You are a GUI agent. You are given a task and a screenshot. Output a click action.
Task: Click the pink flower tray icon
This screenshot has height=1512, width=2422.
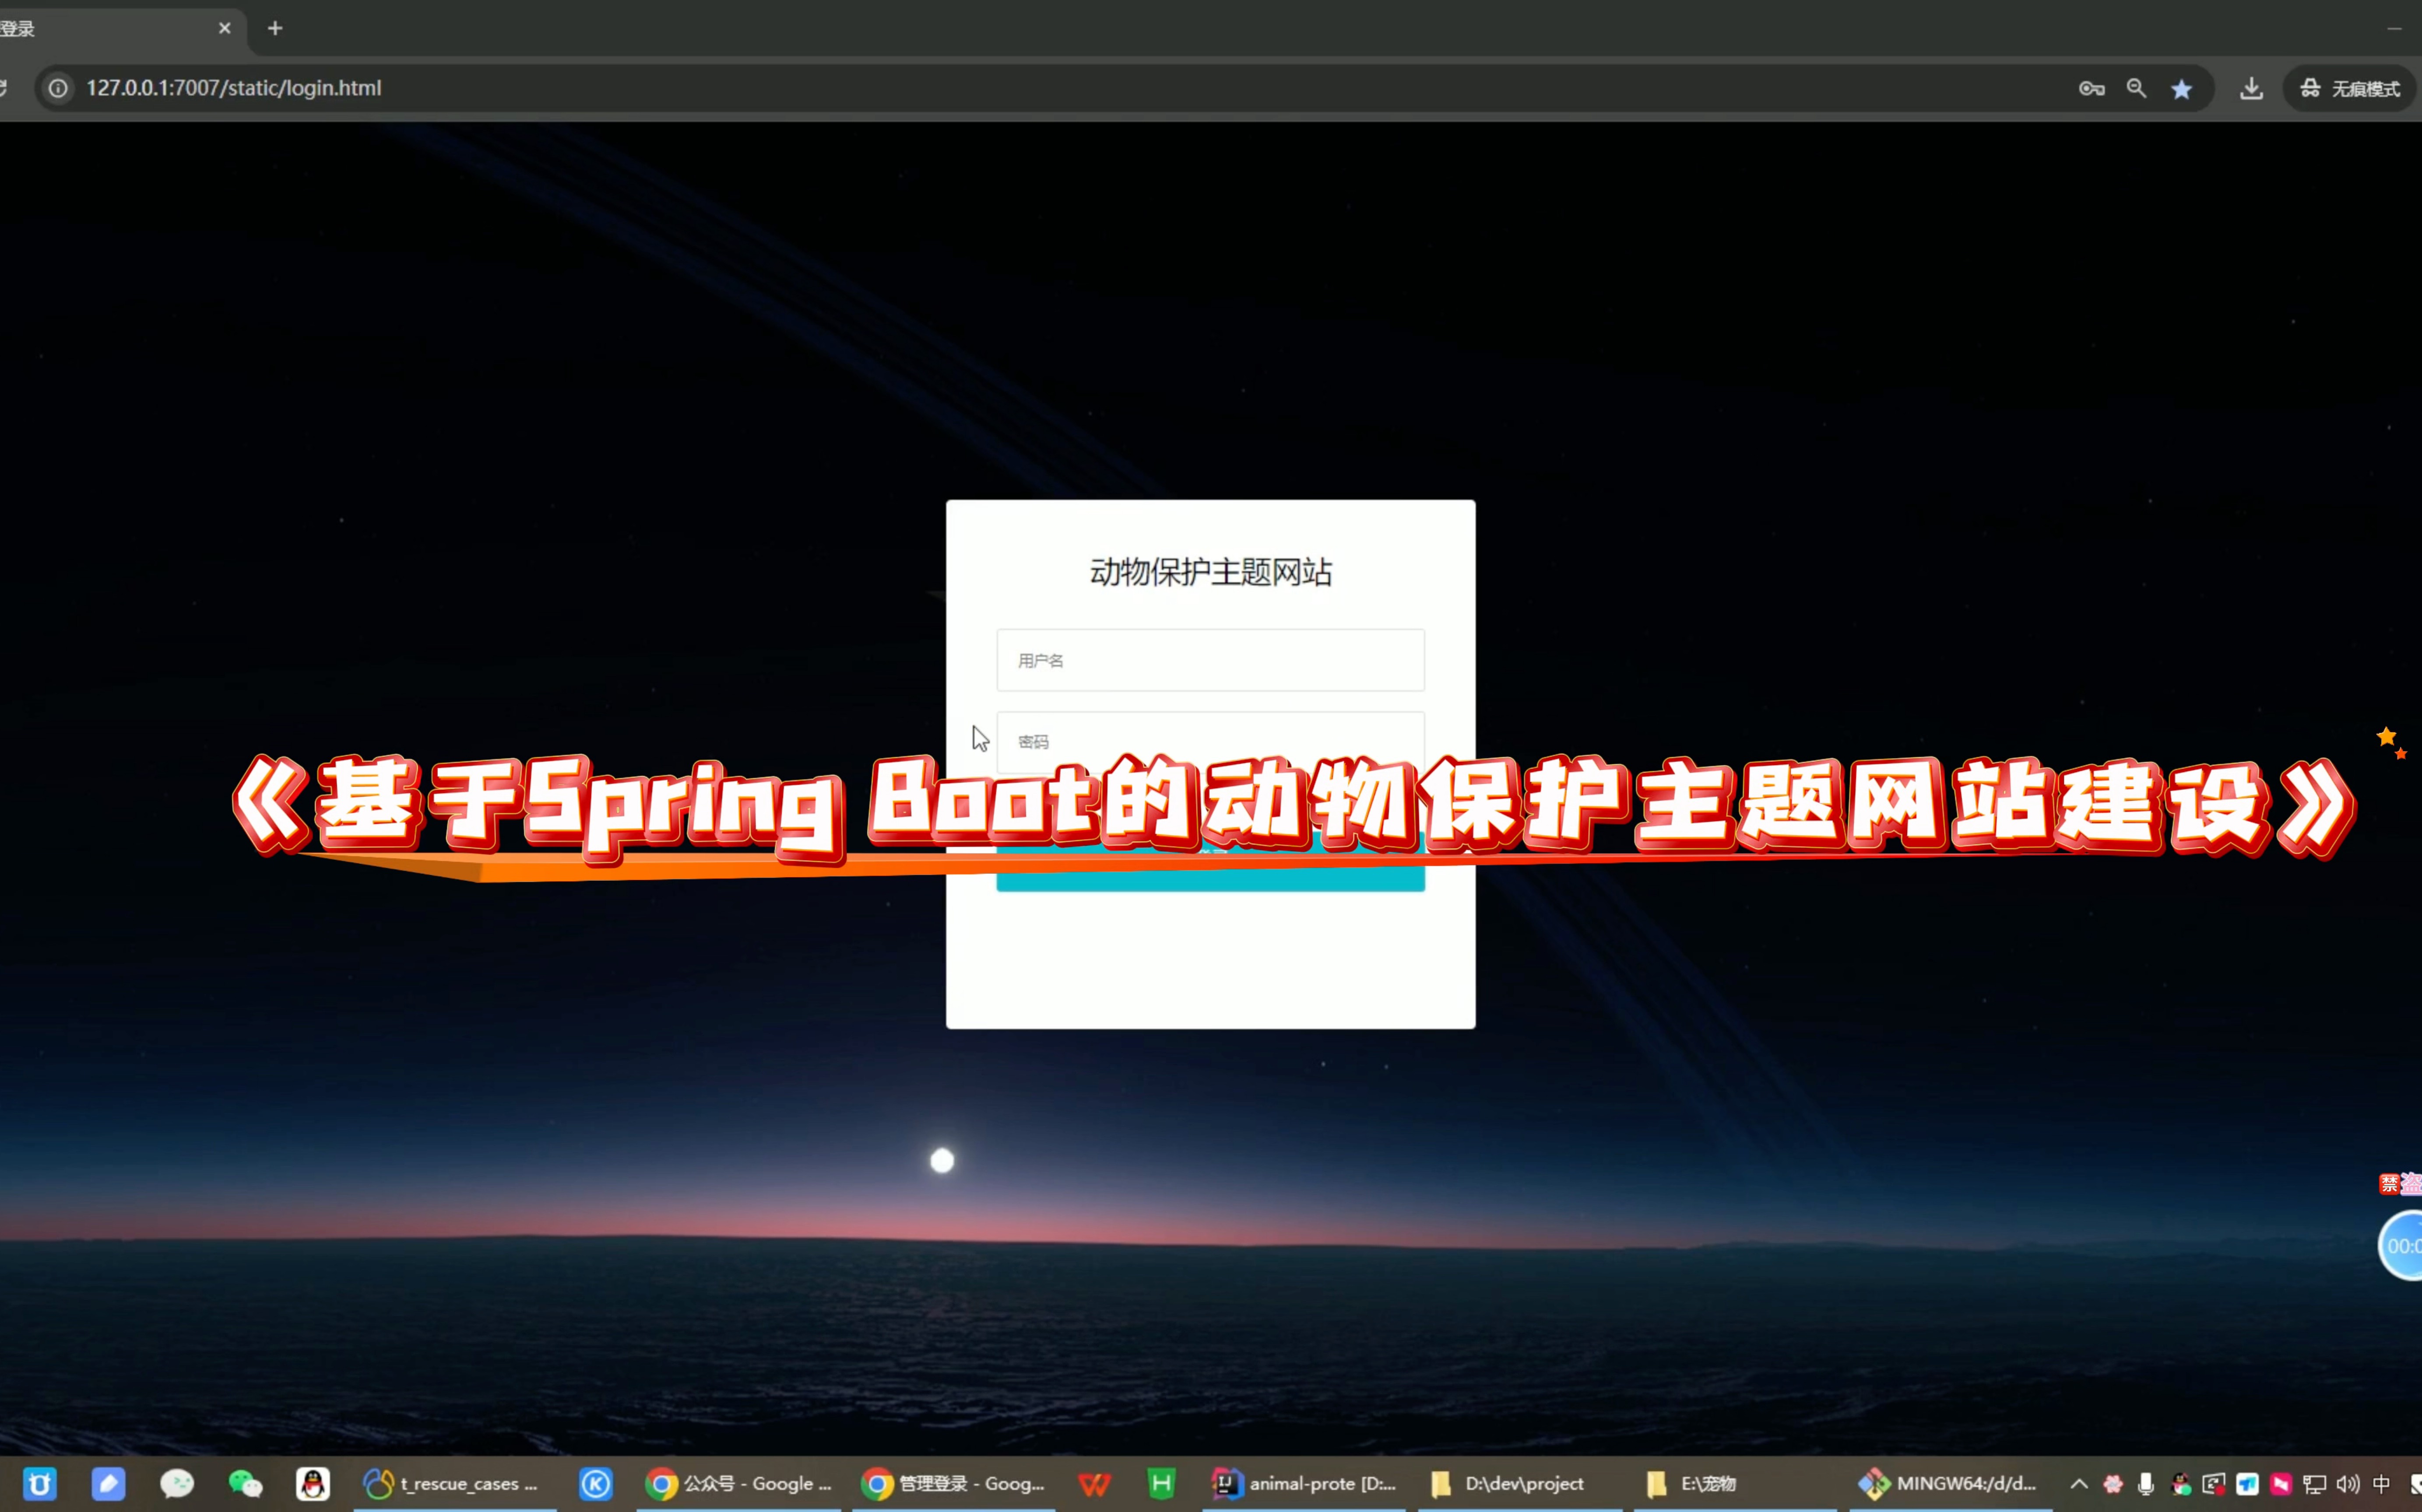[x=2113, y=1484]
